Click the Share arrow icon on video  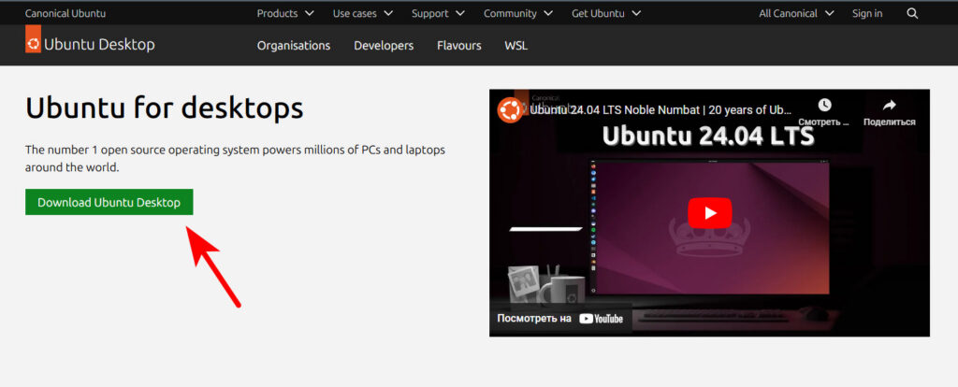[x=889, y=105]
